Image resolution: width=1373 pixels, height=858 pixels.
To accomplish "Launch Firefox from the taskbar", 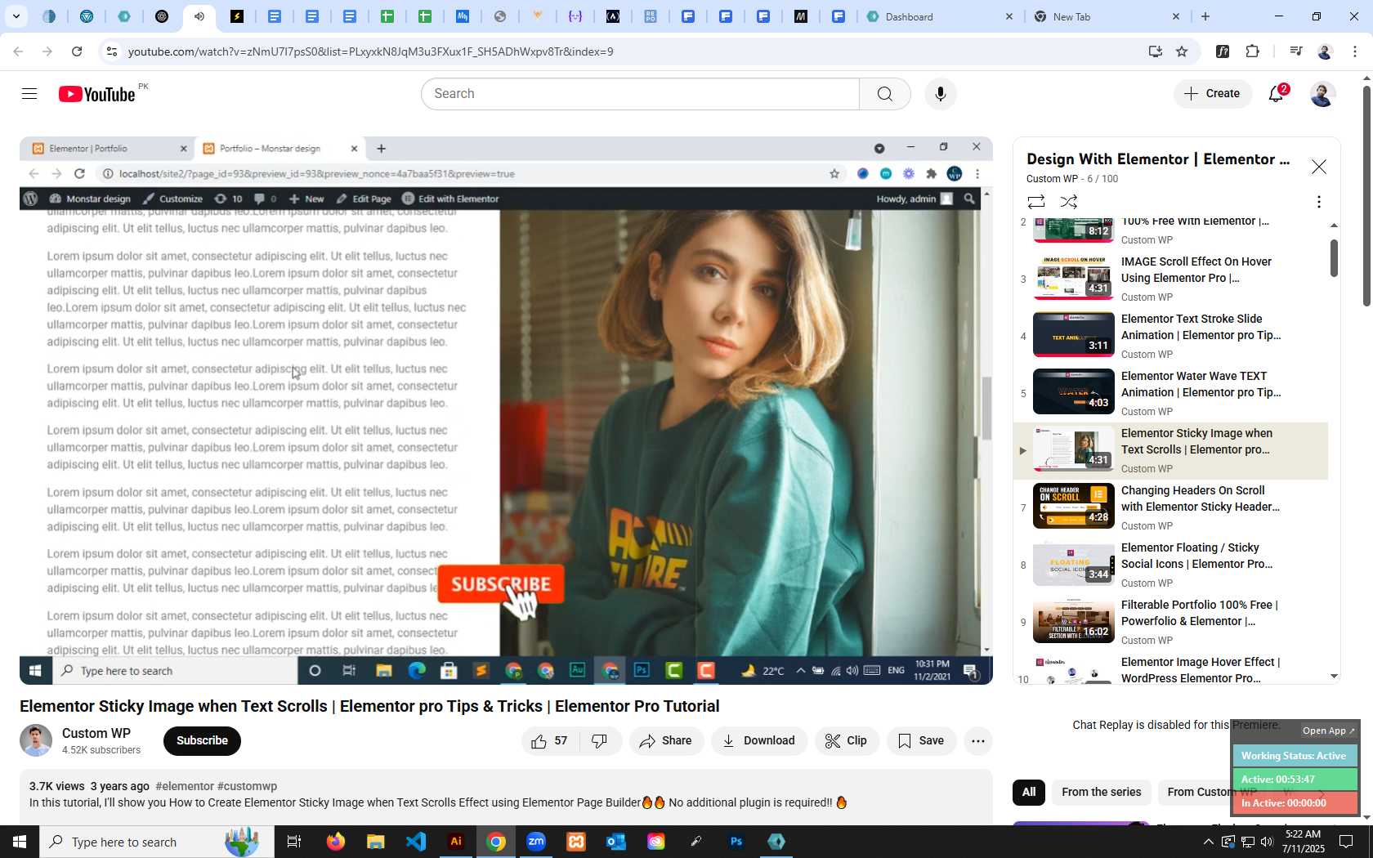I will coord(335,842).
